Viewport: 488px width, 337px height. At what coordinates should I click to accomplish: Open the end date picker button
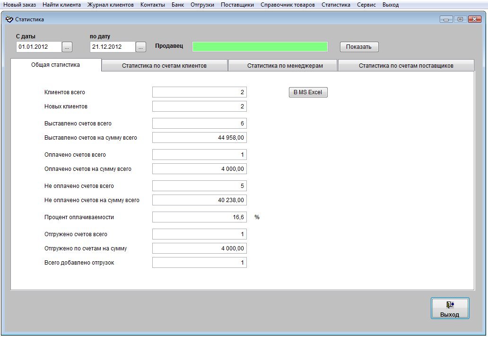tap(141, 47)
